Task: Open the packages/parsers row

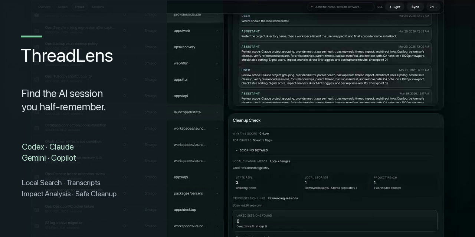Action: pos(188,193)
